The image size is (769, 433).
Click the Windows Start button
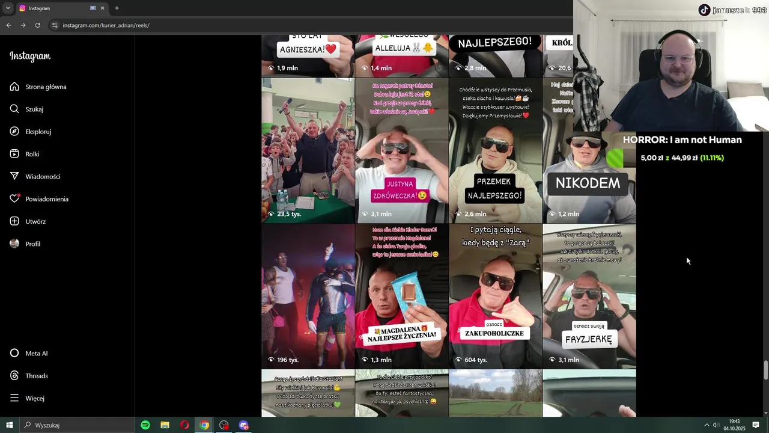click(x=10, y=425)
